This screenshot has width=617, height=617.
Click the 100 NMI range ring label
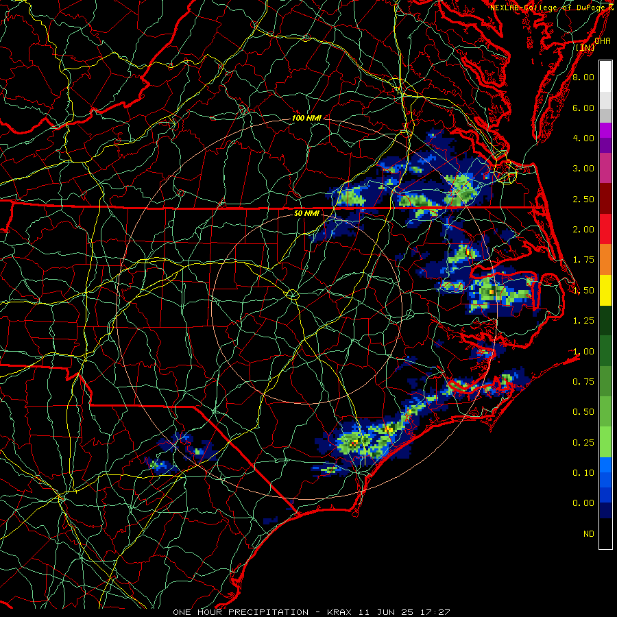tap(306, 118)
